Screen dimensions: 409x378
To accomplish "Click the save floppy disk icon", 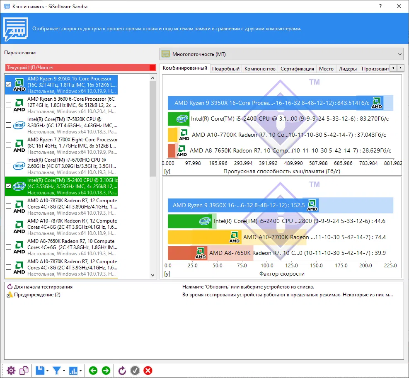I will (x=40, y=371).
